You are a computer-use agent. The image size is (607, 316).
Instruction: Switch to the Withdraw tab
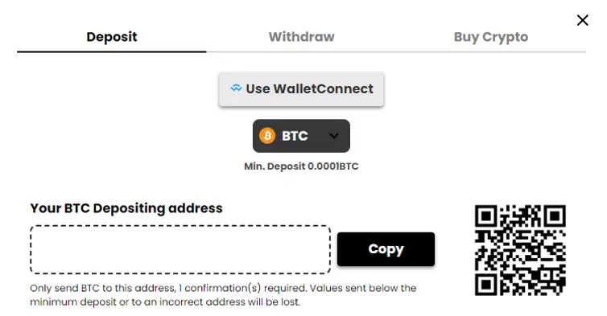(301, 37)
